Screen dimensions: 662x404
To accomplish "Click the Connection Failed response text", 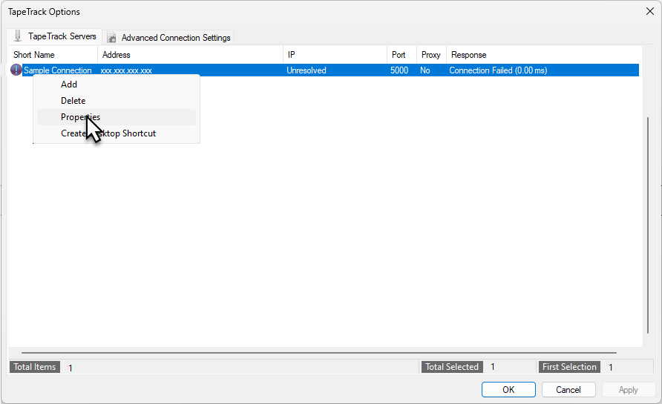I will (x=498, y=70).
